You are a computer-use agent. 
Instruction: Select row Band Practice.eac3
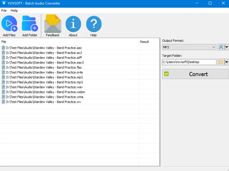[80, 63]
